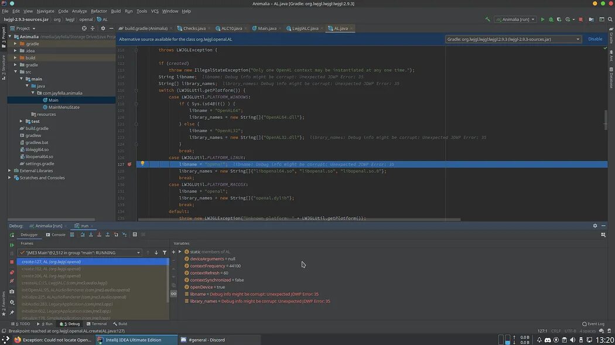This screenshot has height=345, width=615.
Task: Open Discord #general from taskbar
Action: 219,340
